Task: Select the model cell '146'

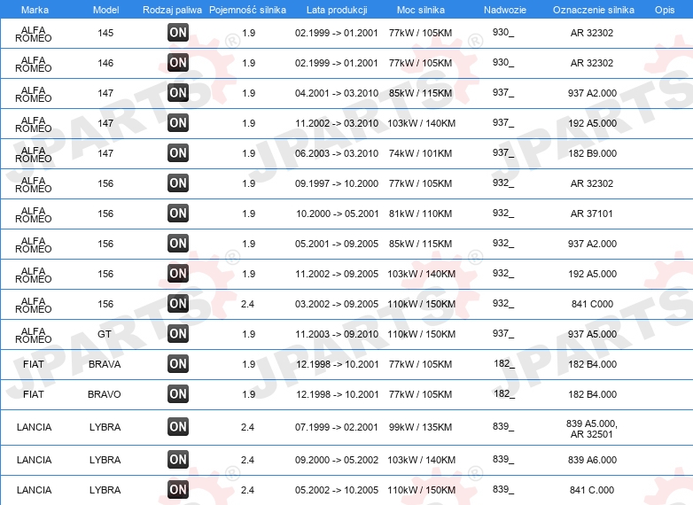Action: pos(105,63)
